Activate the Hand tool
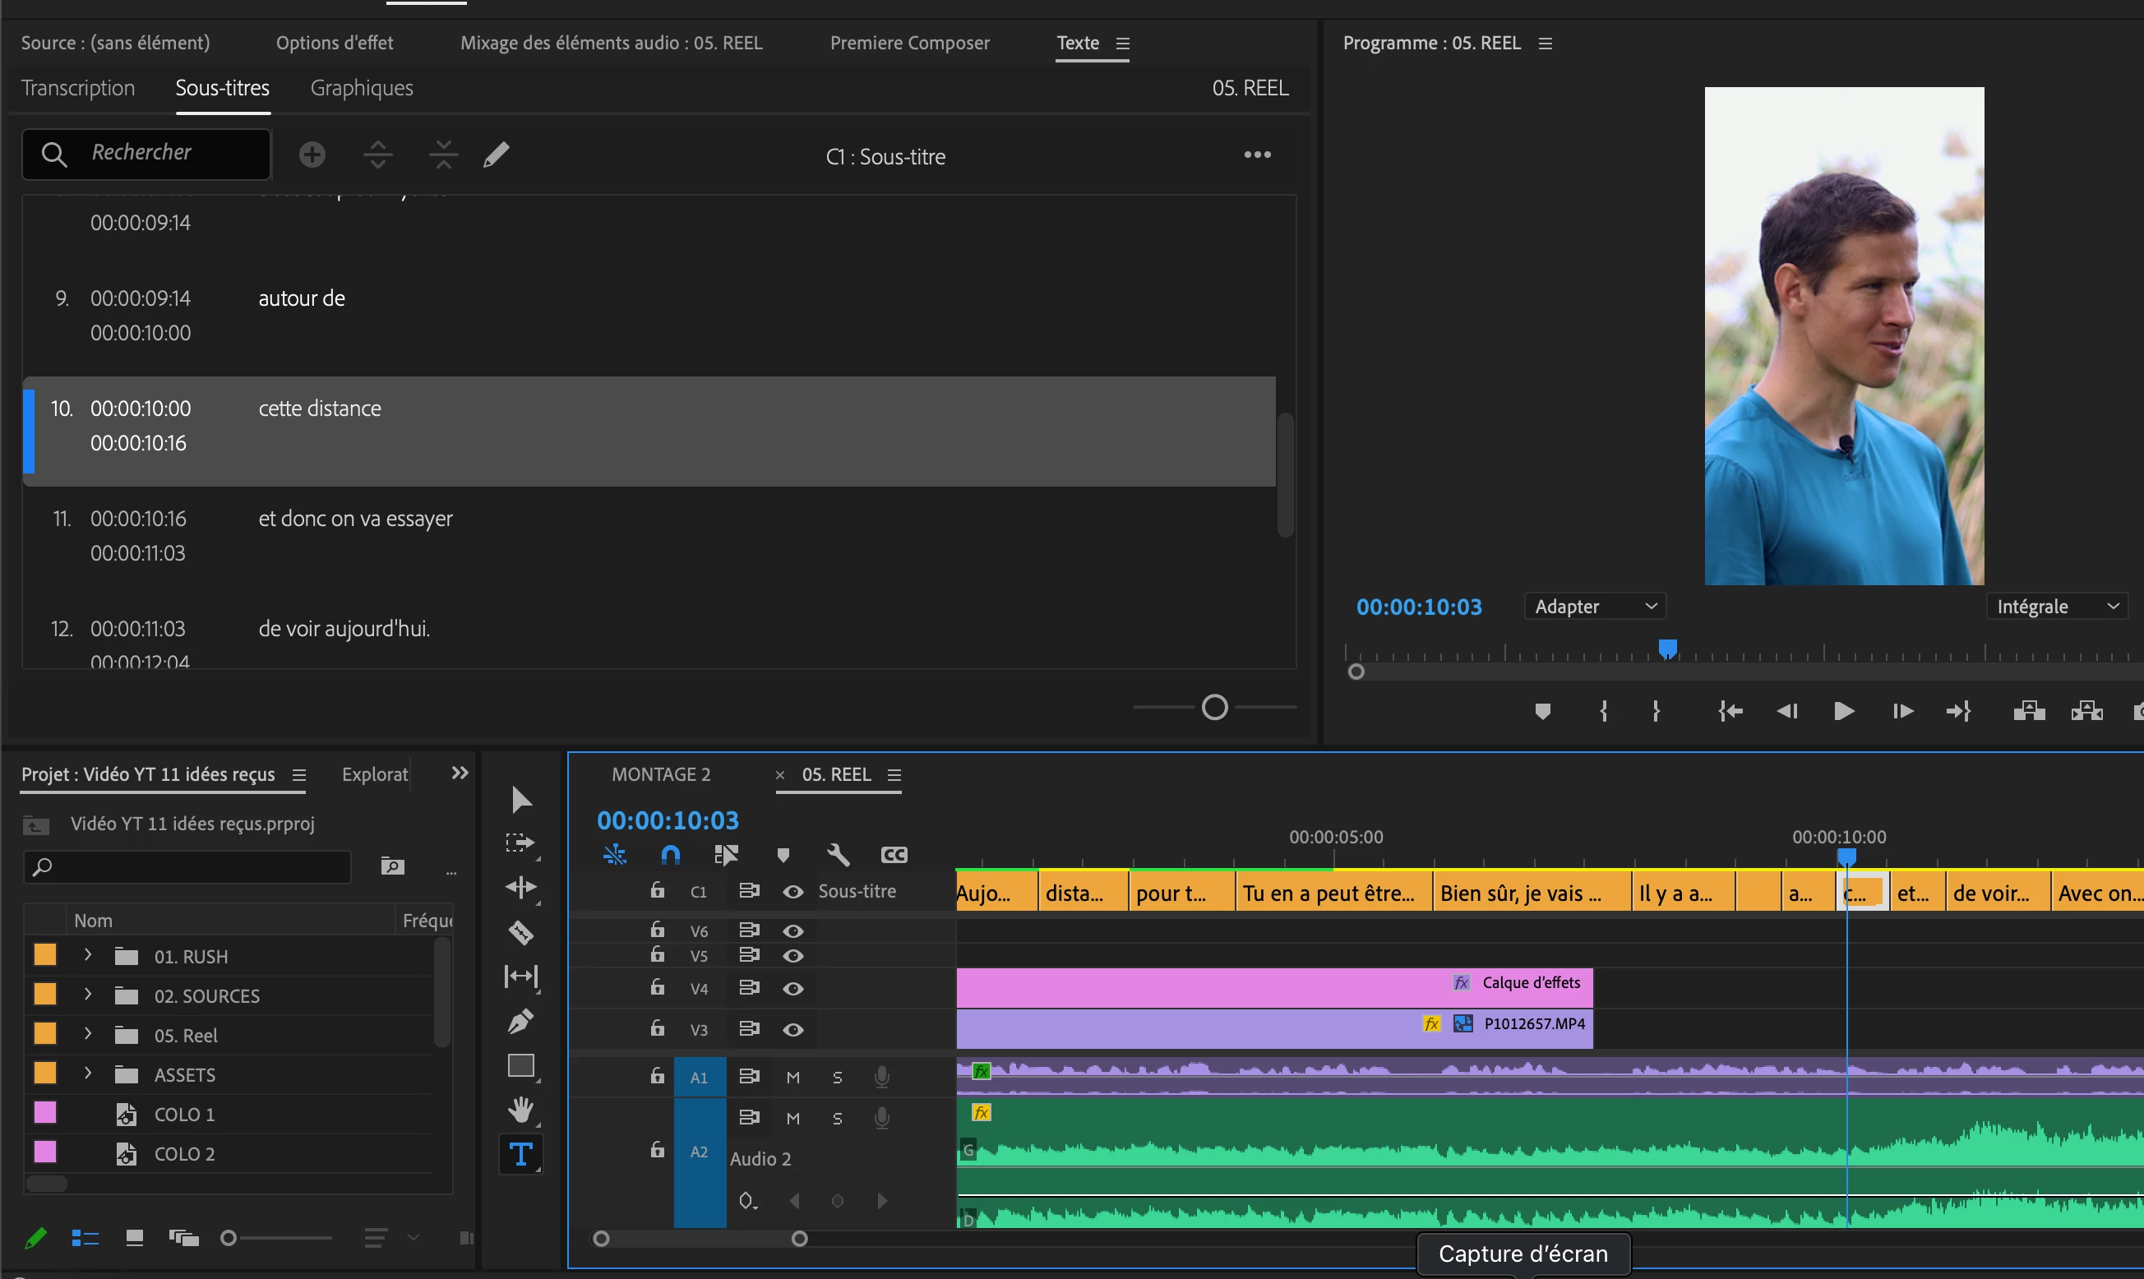2144x1279 pixels. click(x=520, y=1110)
